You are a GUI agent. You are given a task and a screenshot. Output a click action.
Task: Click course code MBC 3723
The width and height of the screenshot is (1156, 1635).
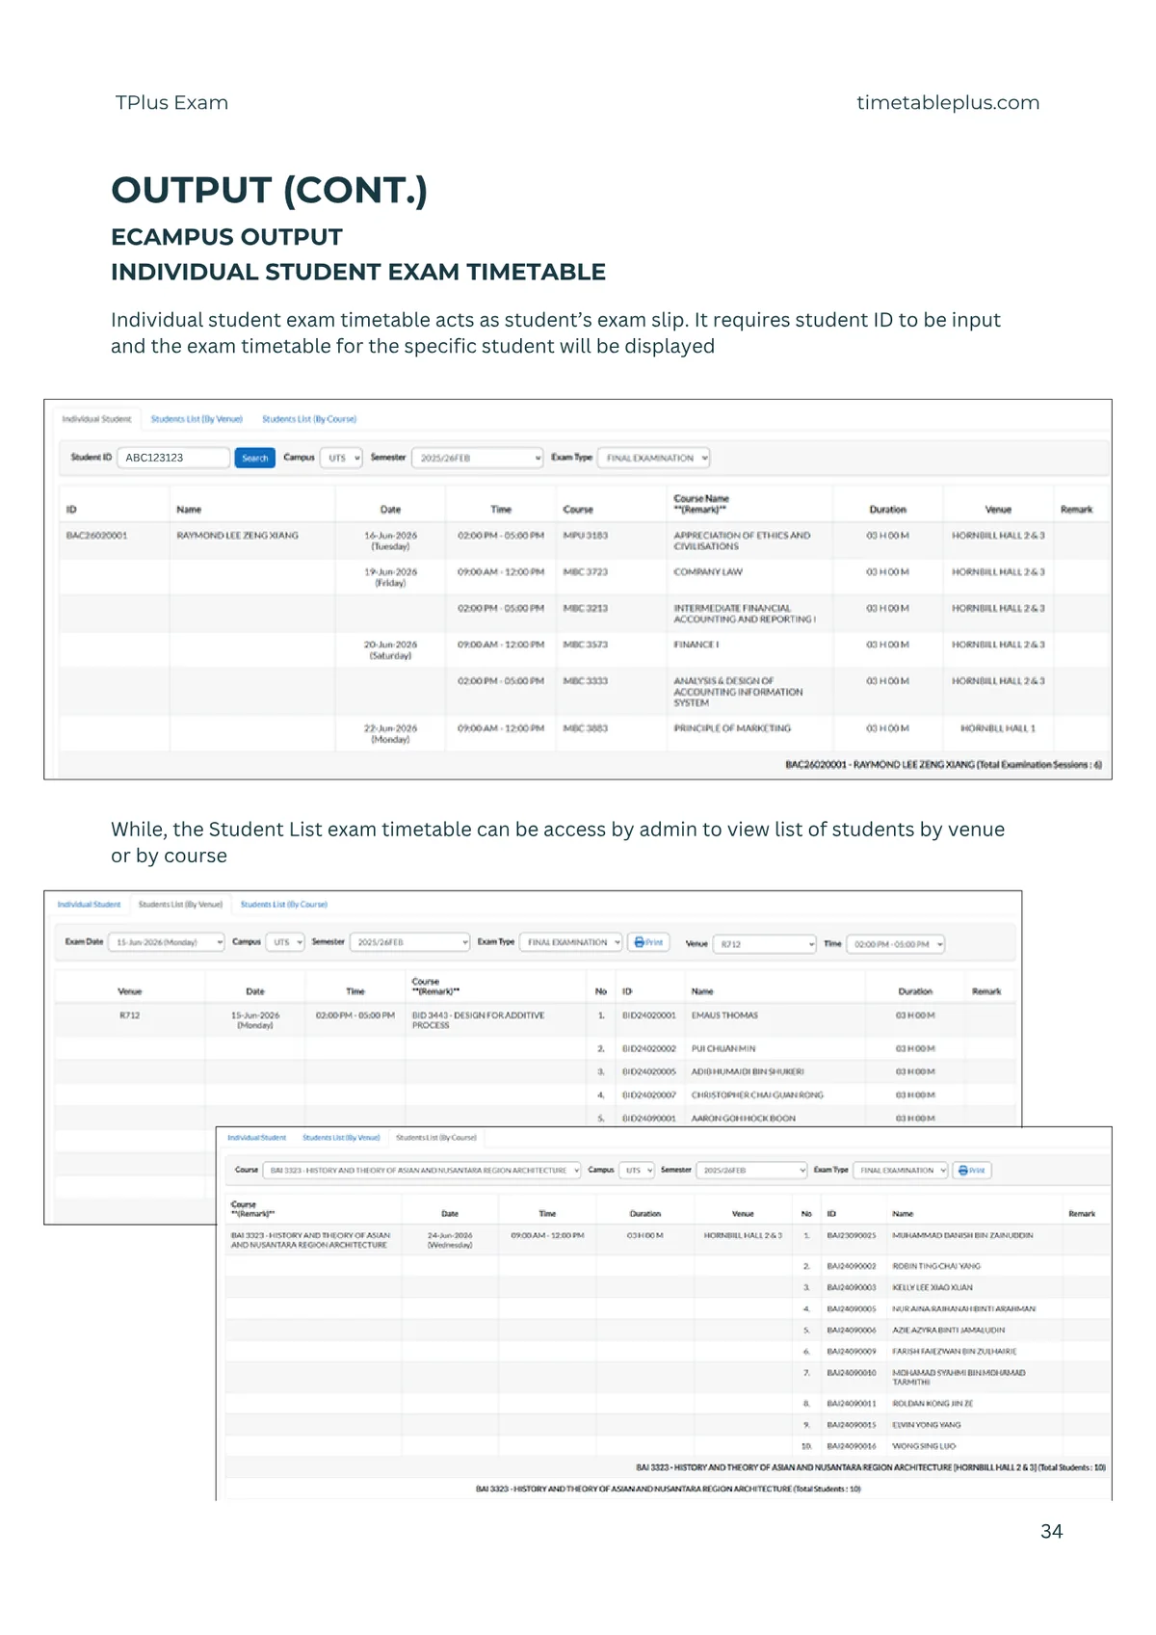pyautogui.click(x=585, y=571)
